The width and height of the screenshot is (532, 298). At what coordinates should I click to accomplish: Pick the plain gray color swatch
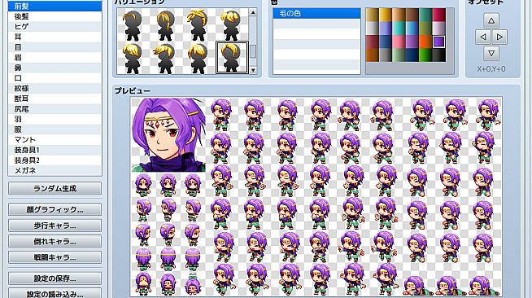click(386, 55)
